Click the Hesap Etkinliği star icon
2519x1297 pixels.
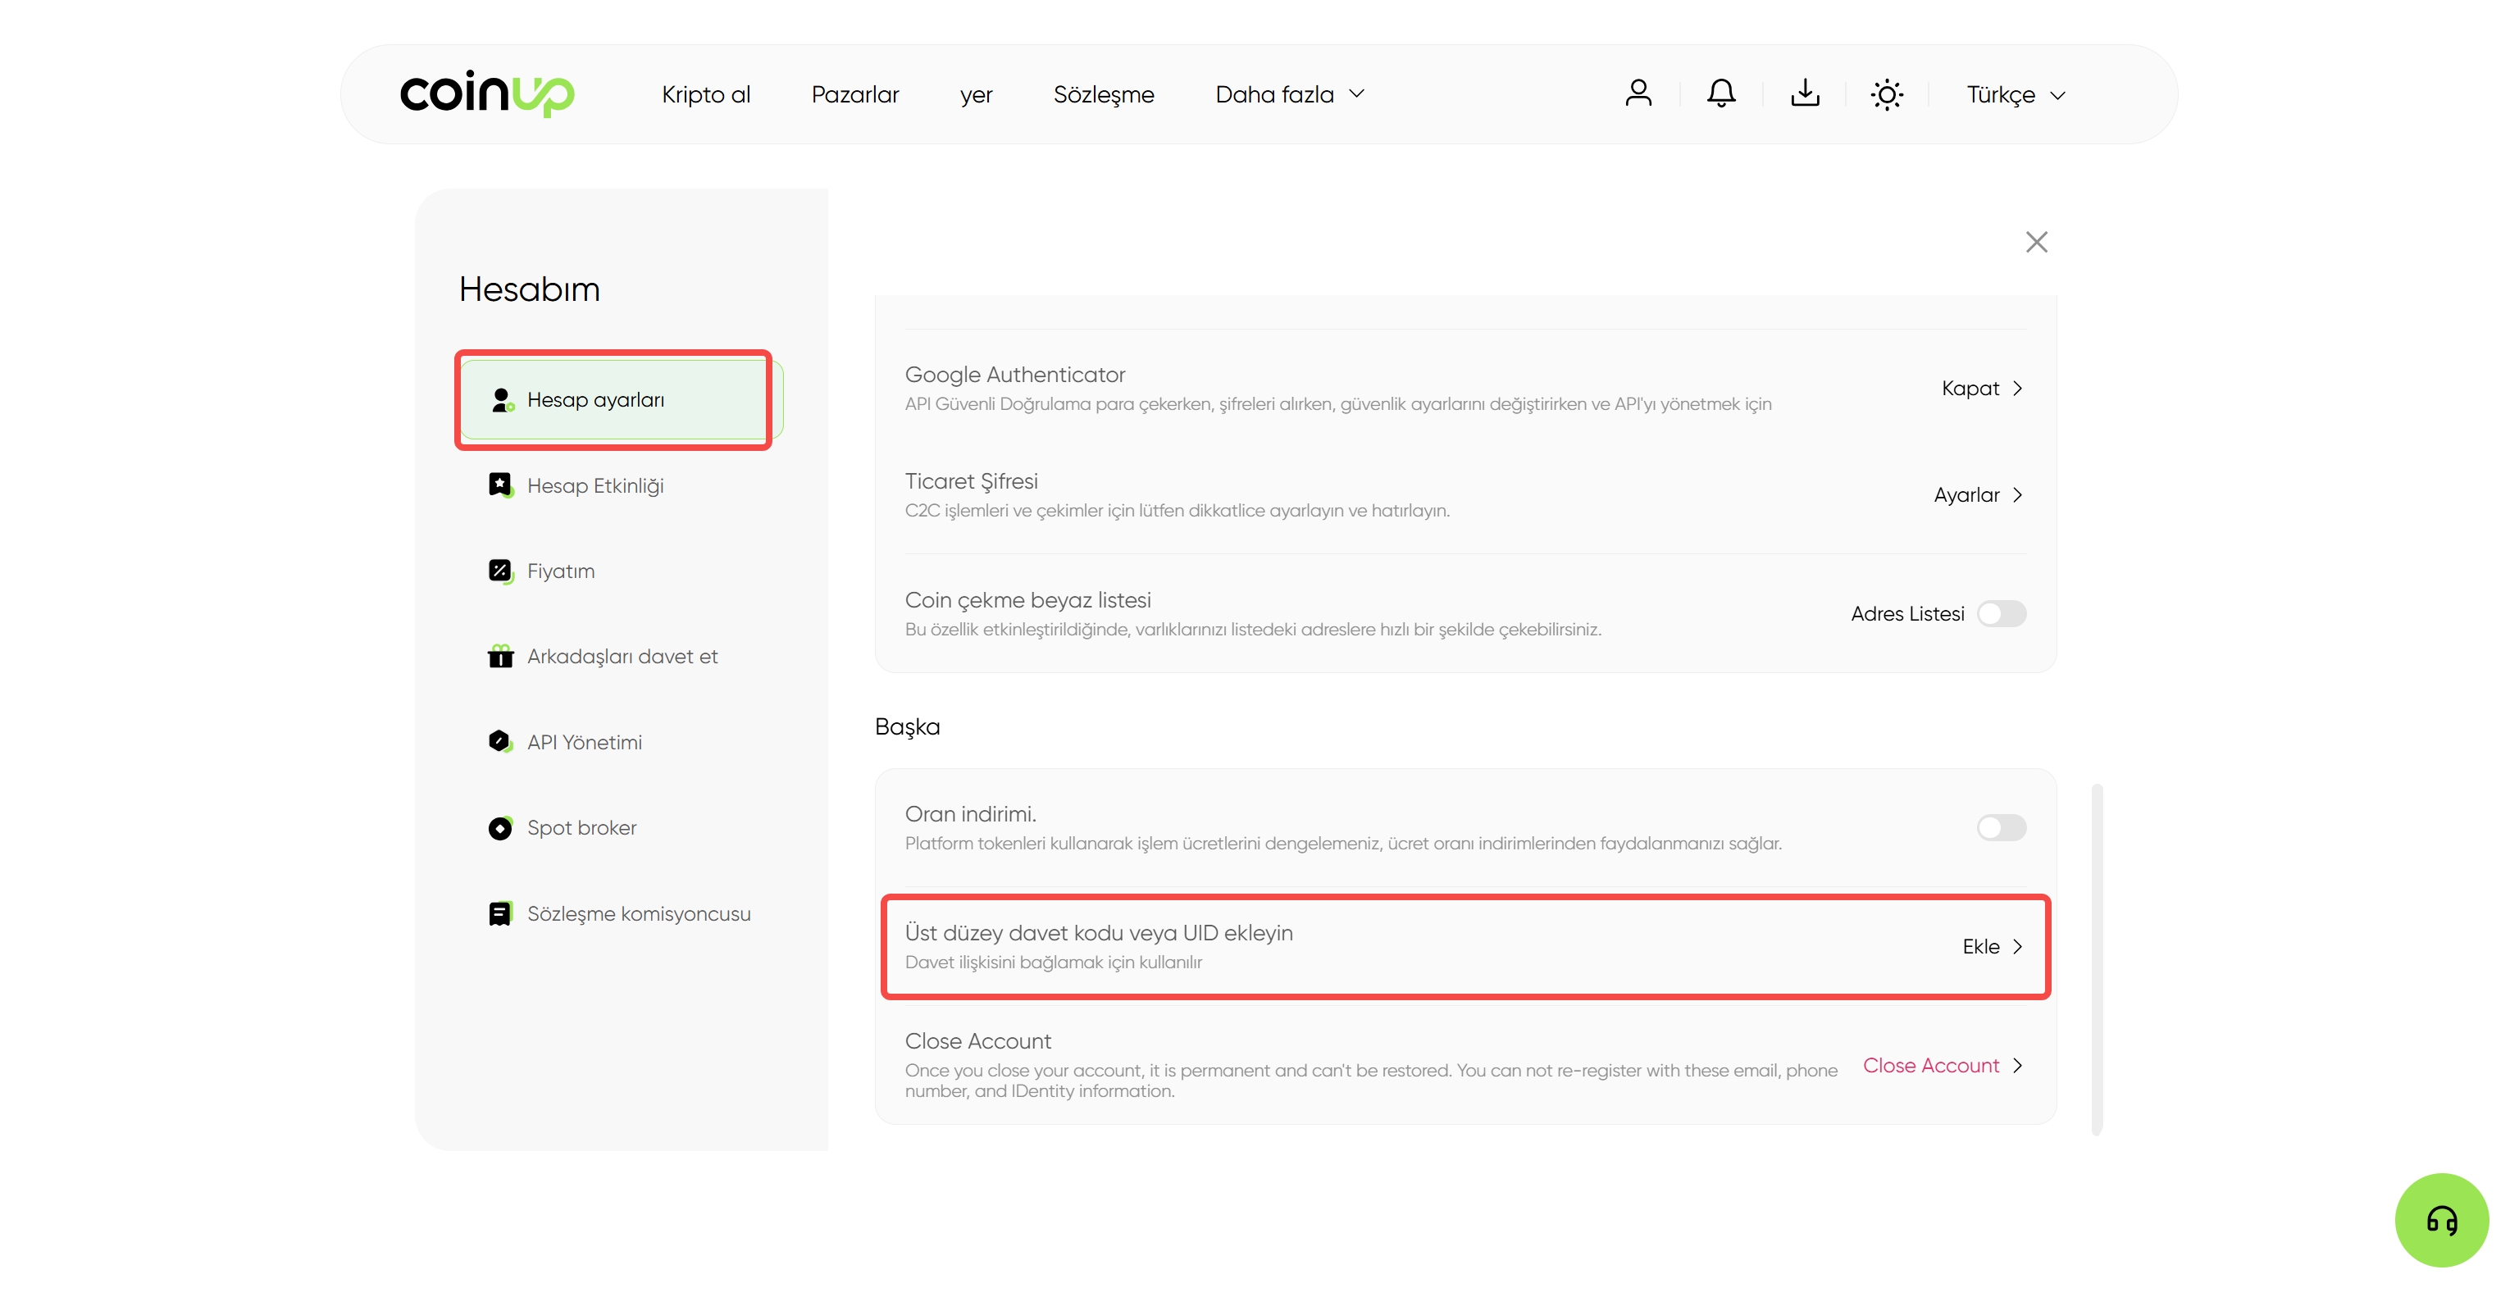coord(501,485)
